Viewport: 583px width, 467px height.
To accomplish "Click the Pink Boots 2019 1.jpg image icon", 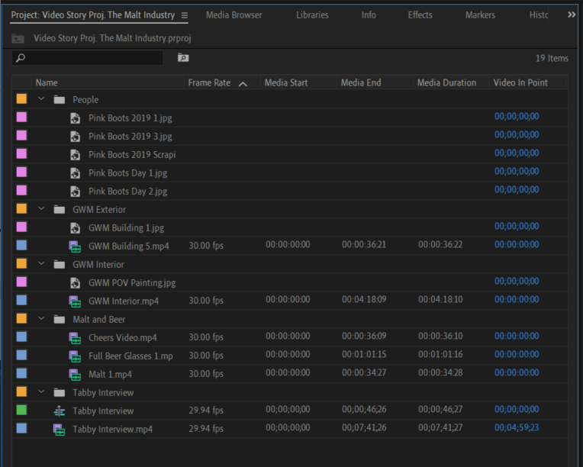I will (75, 118).
